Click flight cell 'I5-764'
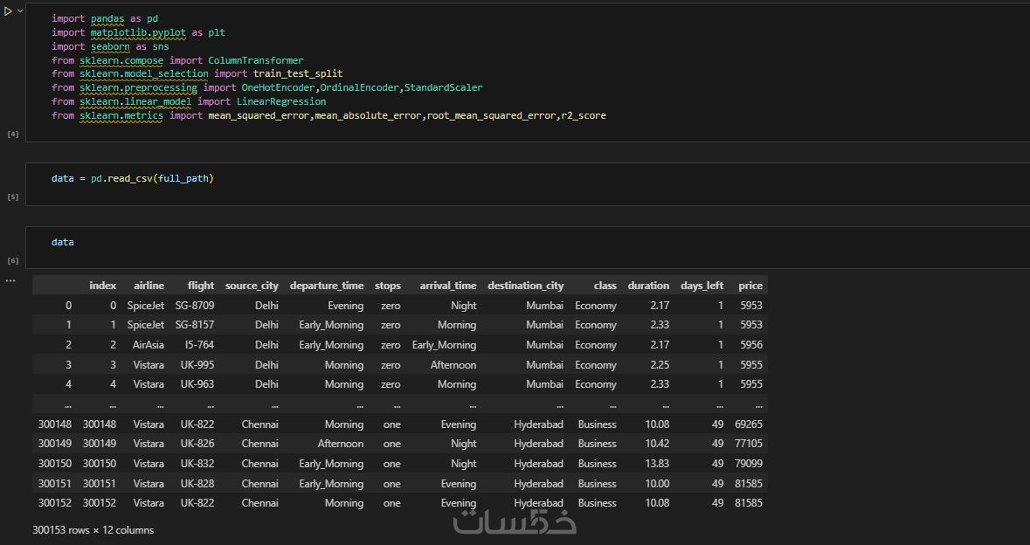Screen dimensions: 1030x545 point(200,345)
